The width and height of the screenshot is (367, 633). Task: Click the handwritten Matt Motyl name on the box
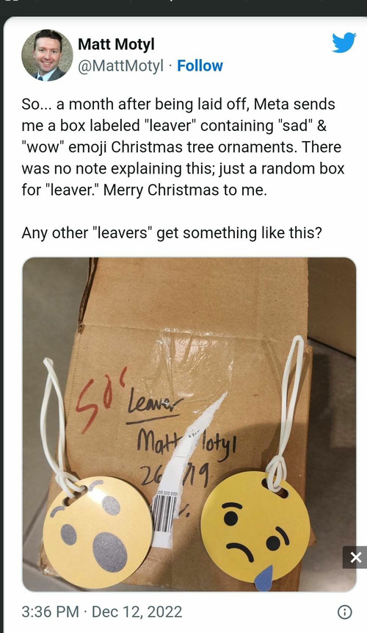(186, 441)
